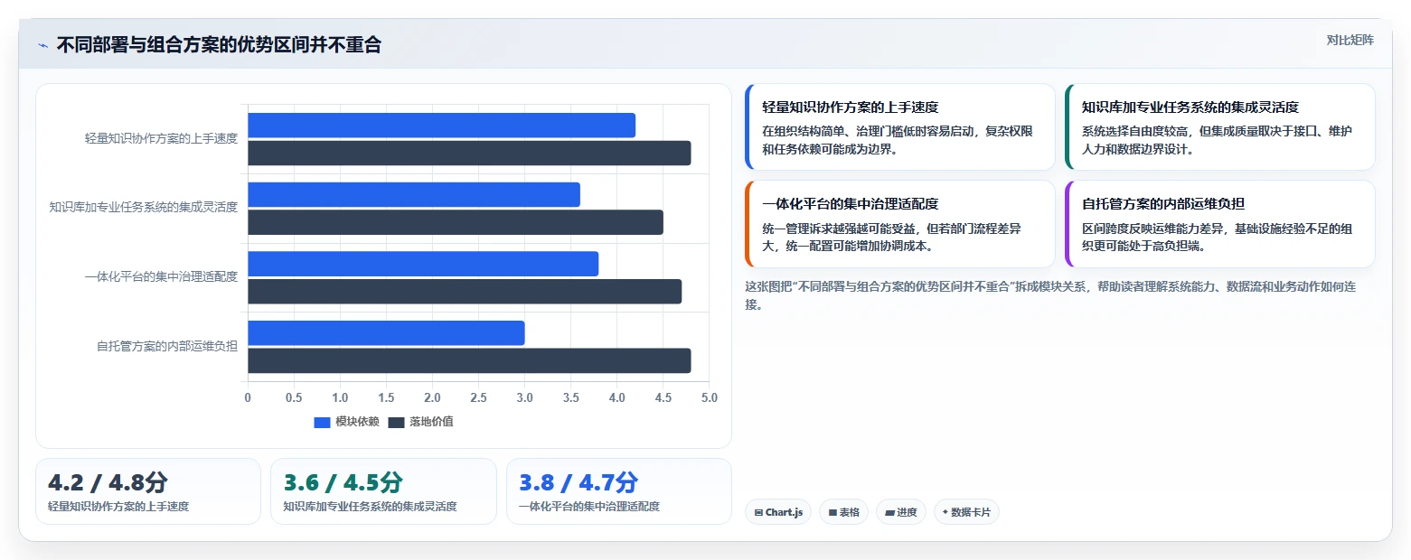This screenshot has height=560, width=1411.
Task: Click y-axis label 一体化平台的集中治理适配度
Action: tap(161, 276)
